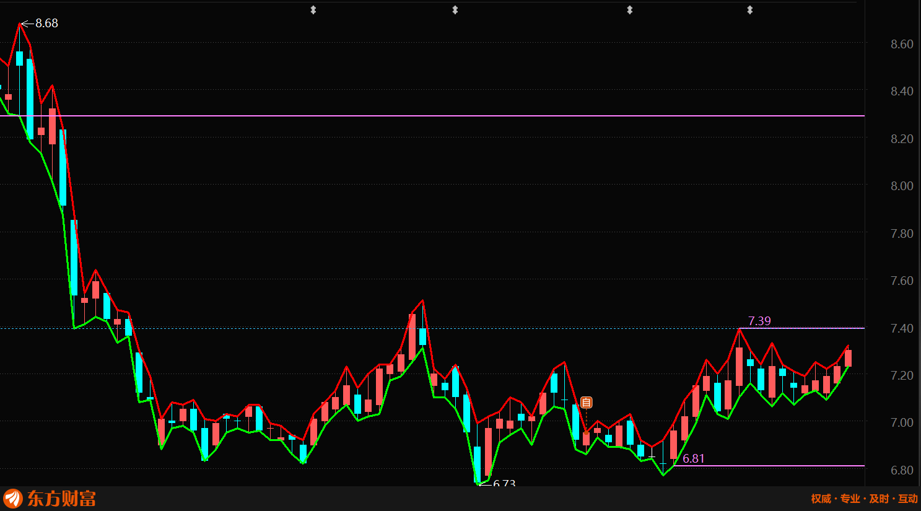Image resolution: width=921 pixels, height=511 pixels.
Task: Click the 7.40 price axis label
Action: coord(902,328)
